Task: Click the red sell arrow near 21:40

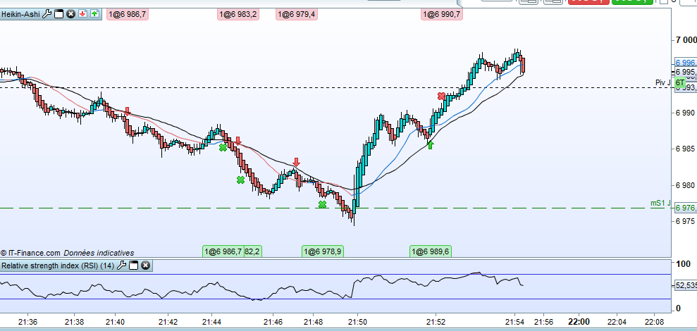Action: coord(127,111)
